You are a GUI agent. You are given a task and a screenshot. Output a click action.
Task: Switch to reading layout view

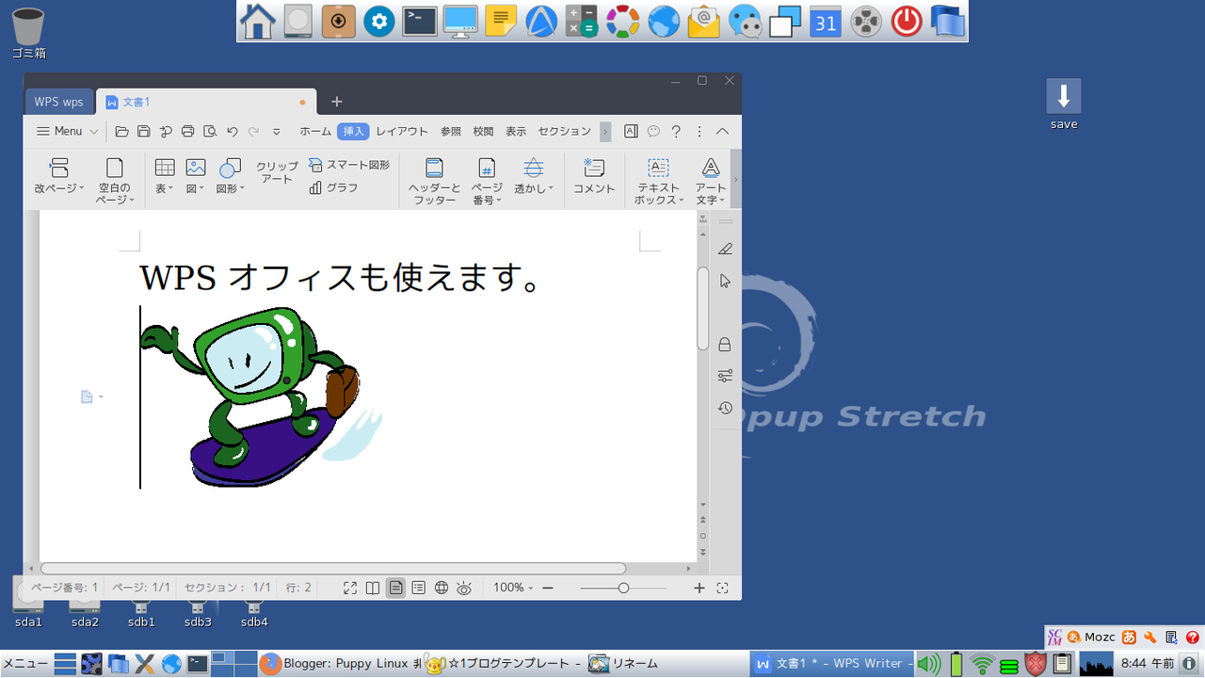click(373, 588)
